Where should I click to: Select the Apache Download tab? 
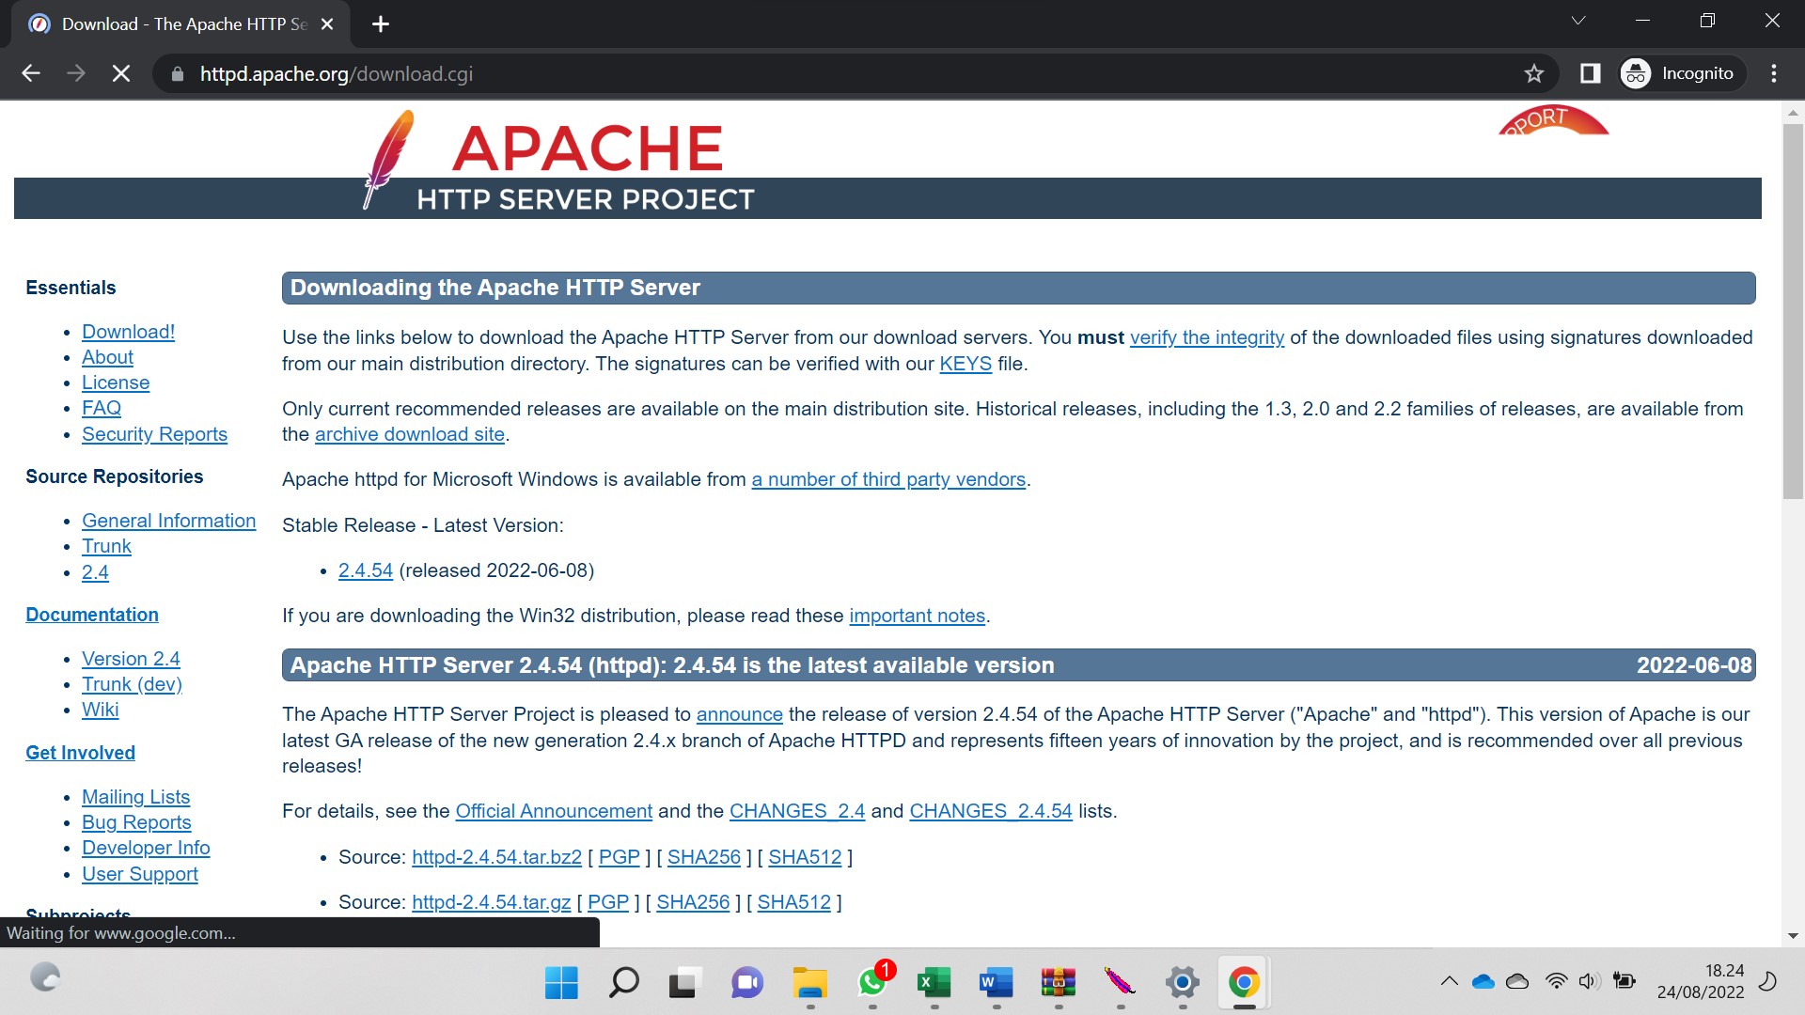[169, 23]
